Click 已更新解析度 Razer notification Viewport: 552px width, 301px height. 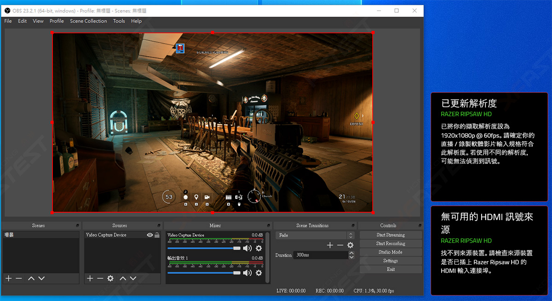(x=489, y=147)
